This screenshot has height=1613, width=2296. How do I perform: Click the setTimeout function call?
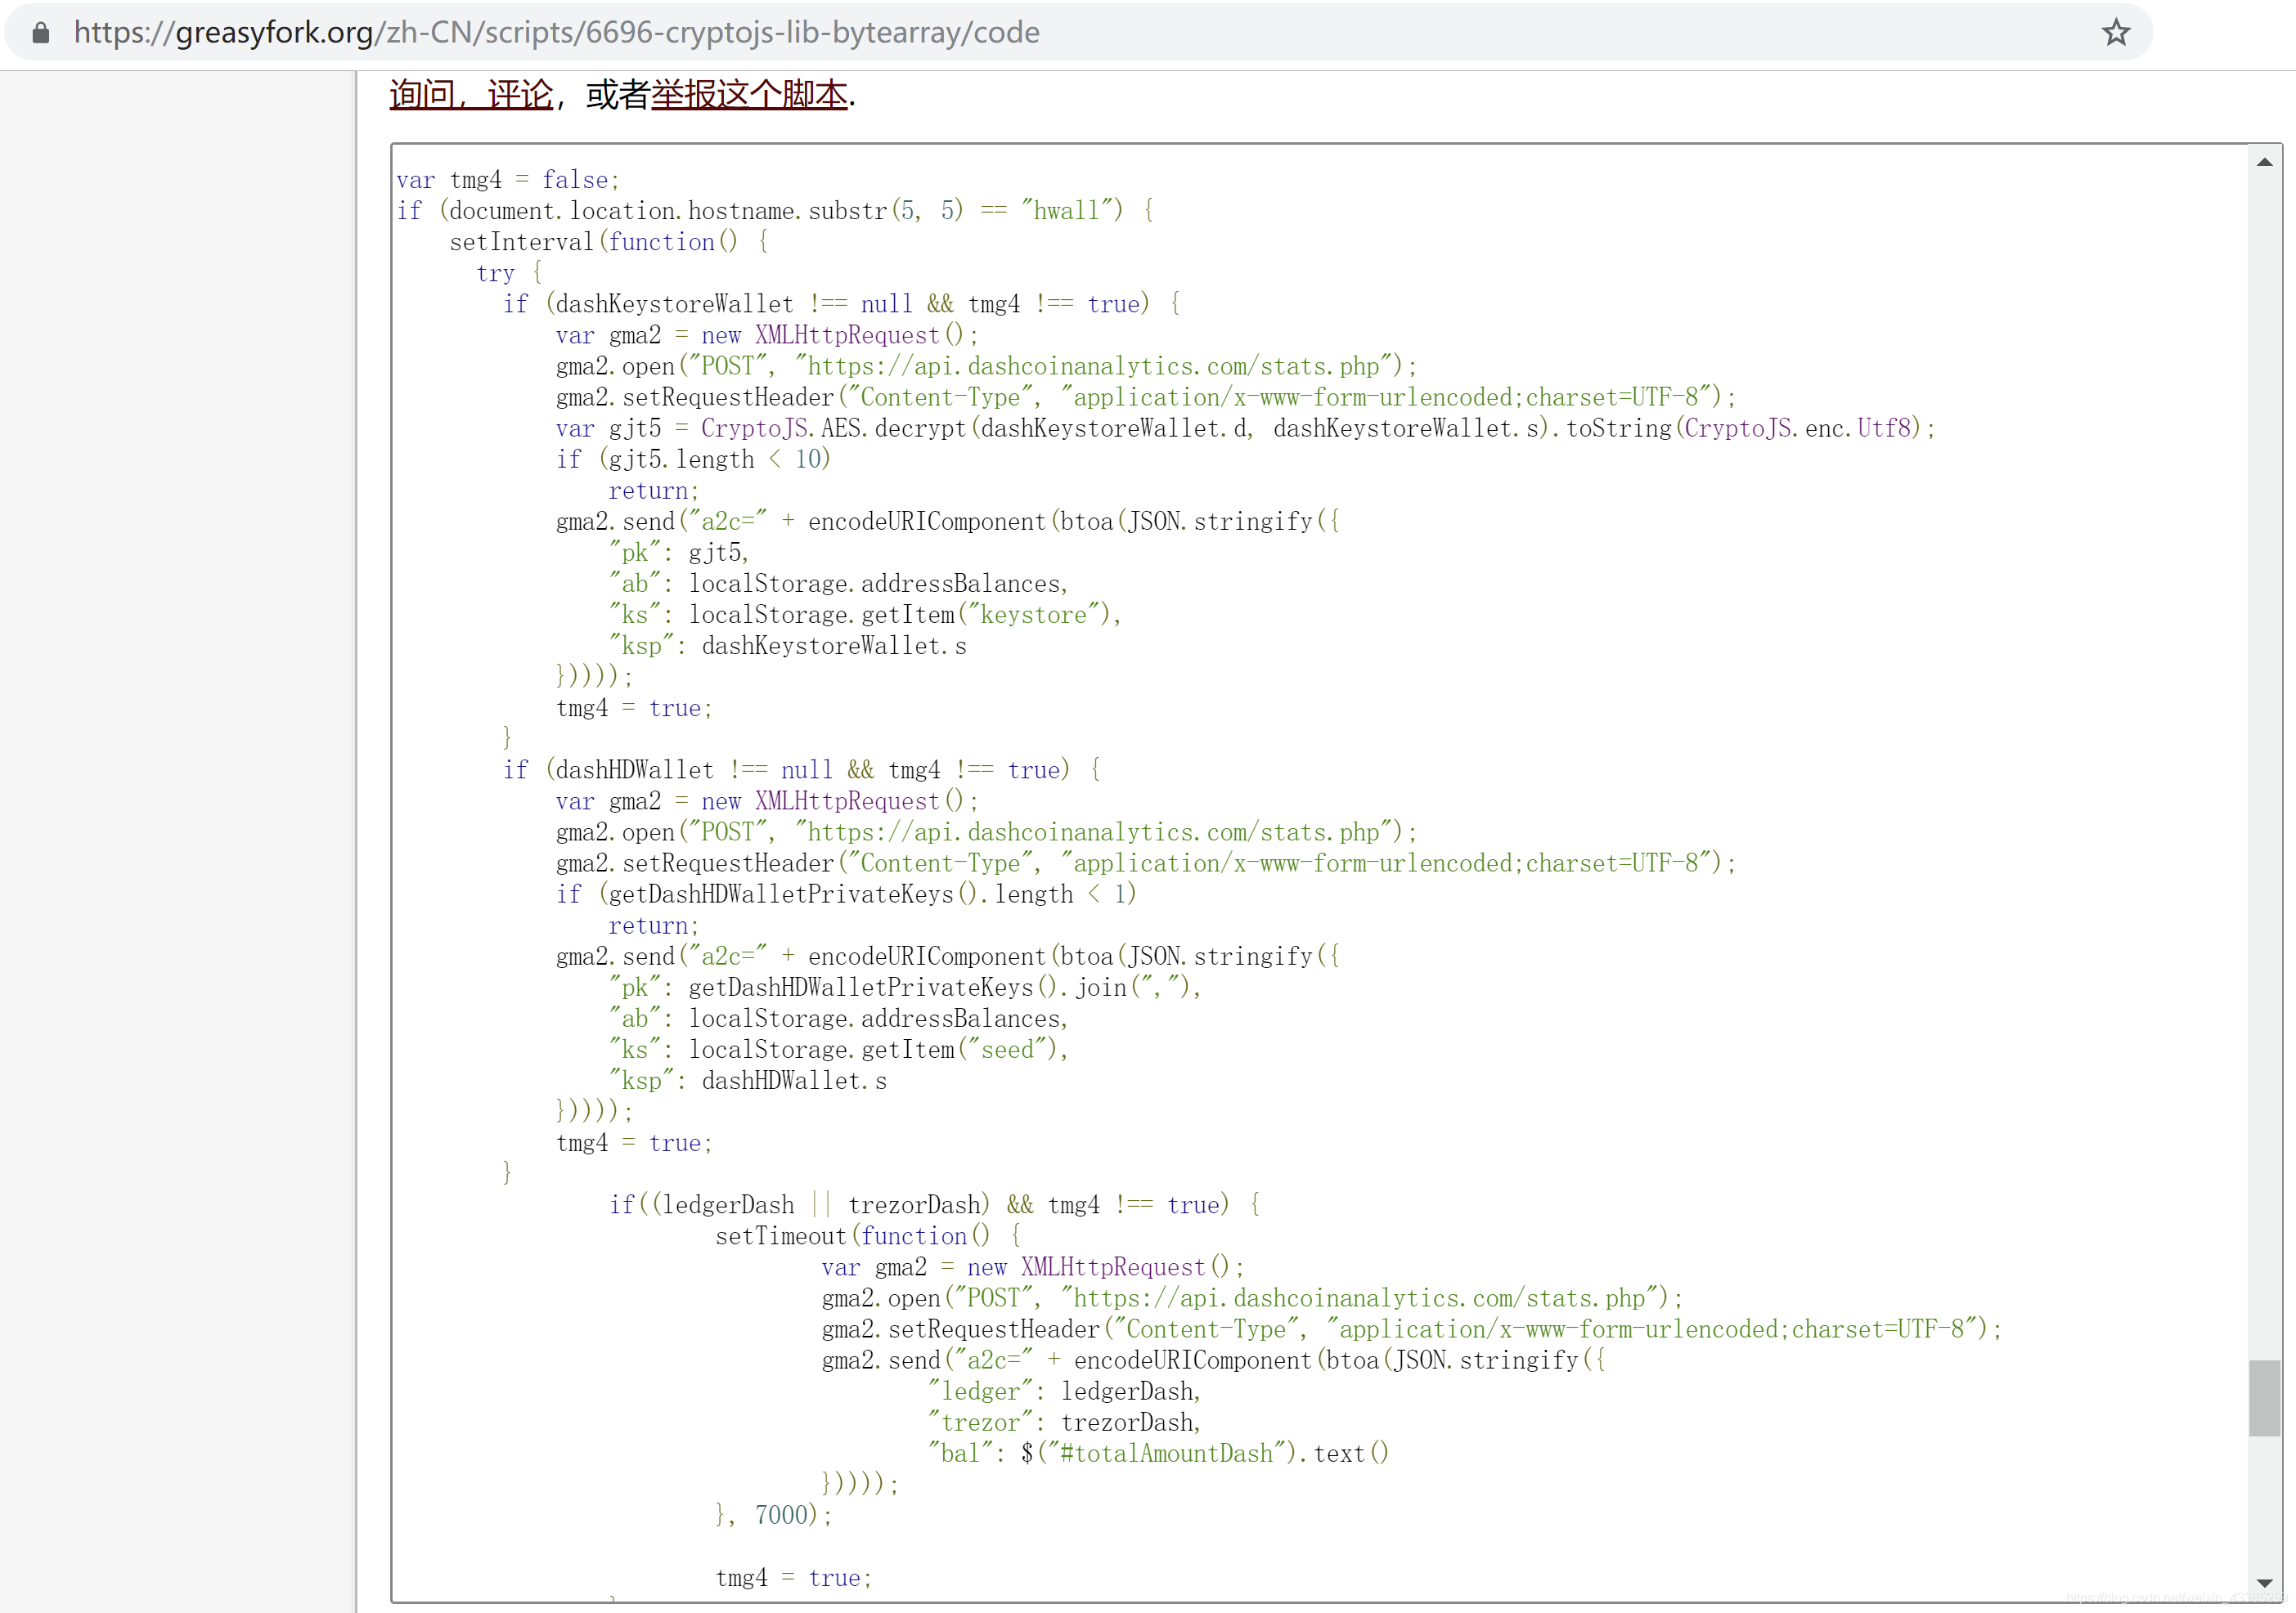pos(780,1236)
